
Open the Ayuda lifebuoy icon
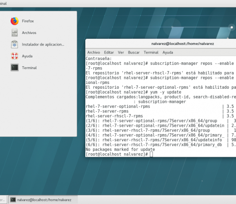[15, 56]
